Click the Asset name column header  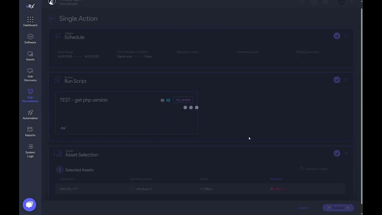[67, 179]
